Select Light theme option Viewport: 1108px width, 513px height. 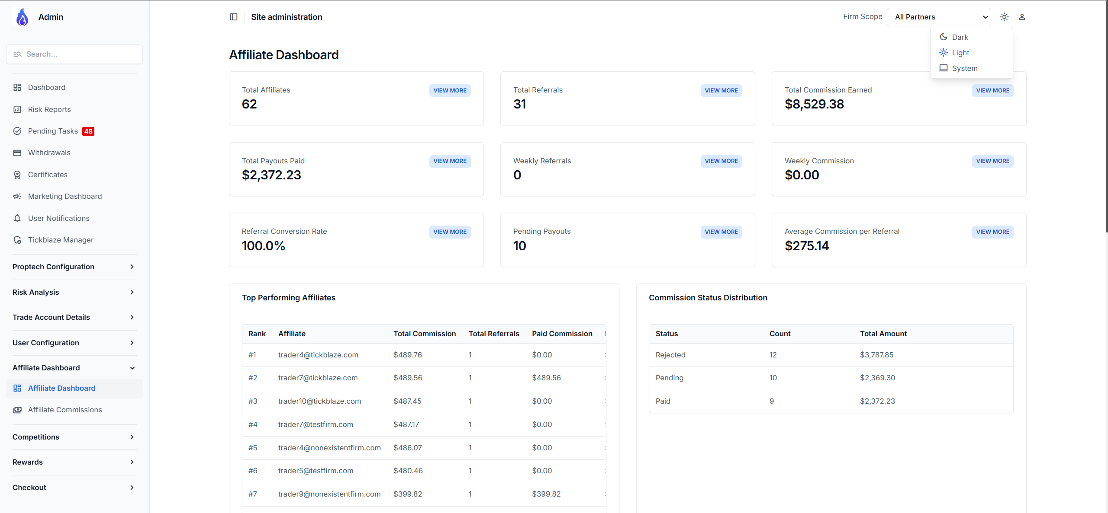960,53
